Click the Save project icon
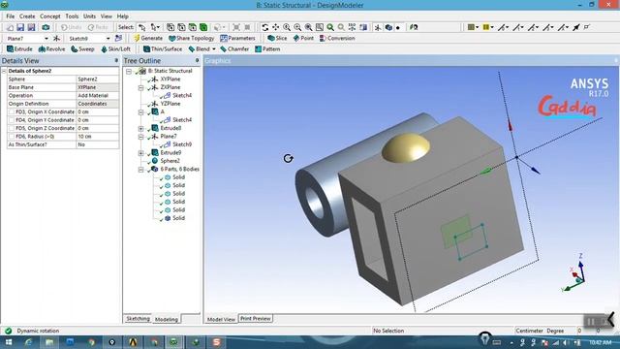This screenshot has height=349, width=620. point(20,27)
